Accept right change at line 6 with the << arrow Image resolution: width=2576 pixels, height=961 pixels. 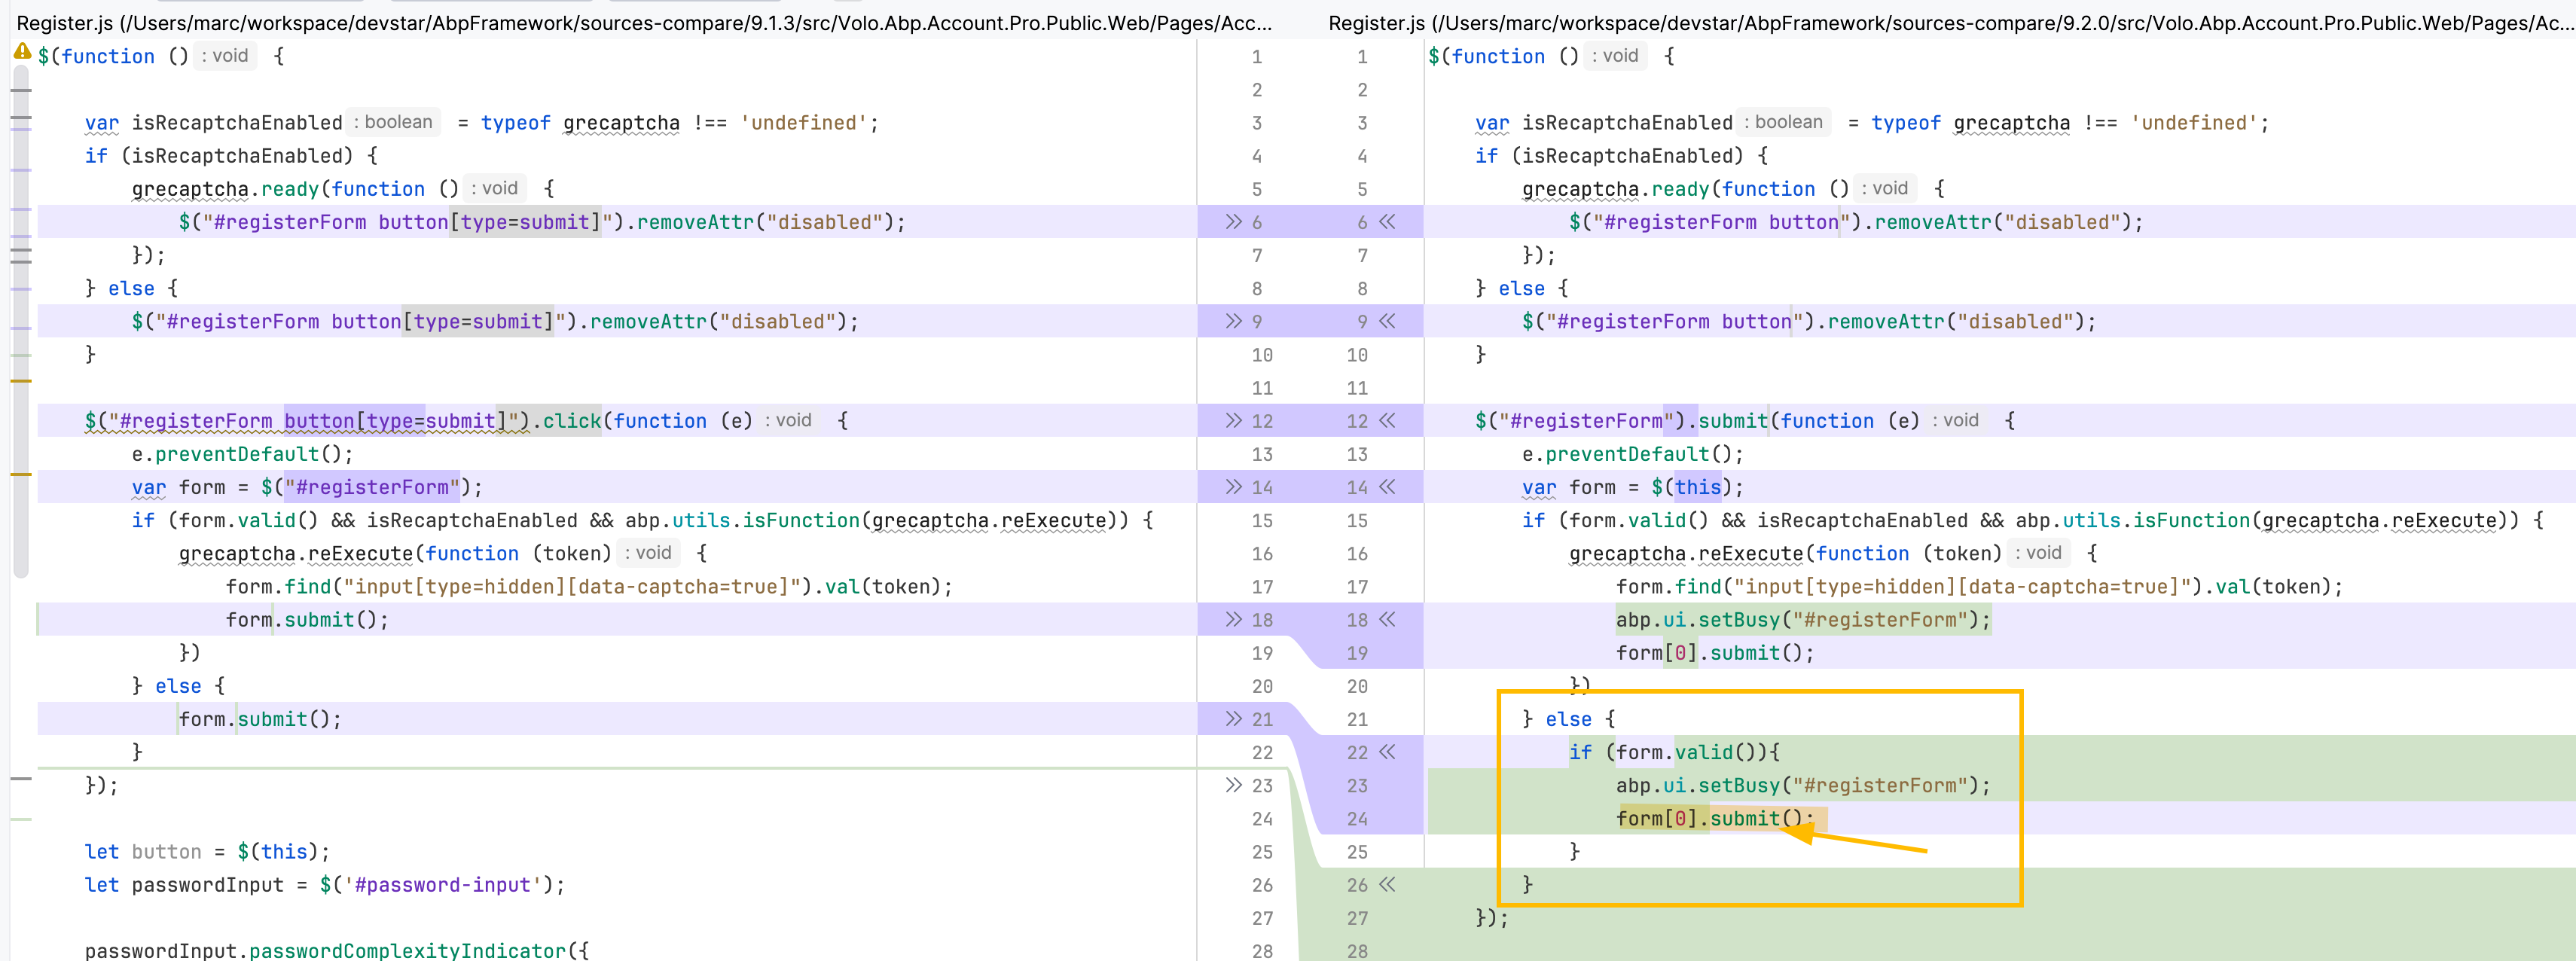tap(1387, 222)
